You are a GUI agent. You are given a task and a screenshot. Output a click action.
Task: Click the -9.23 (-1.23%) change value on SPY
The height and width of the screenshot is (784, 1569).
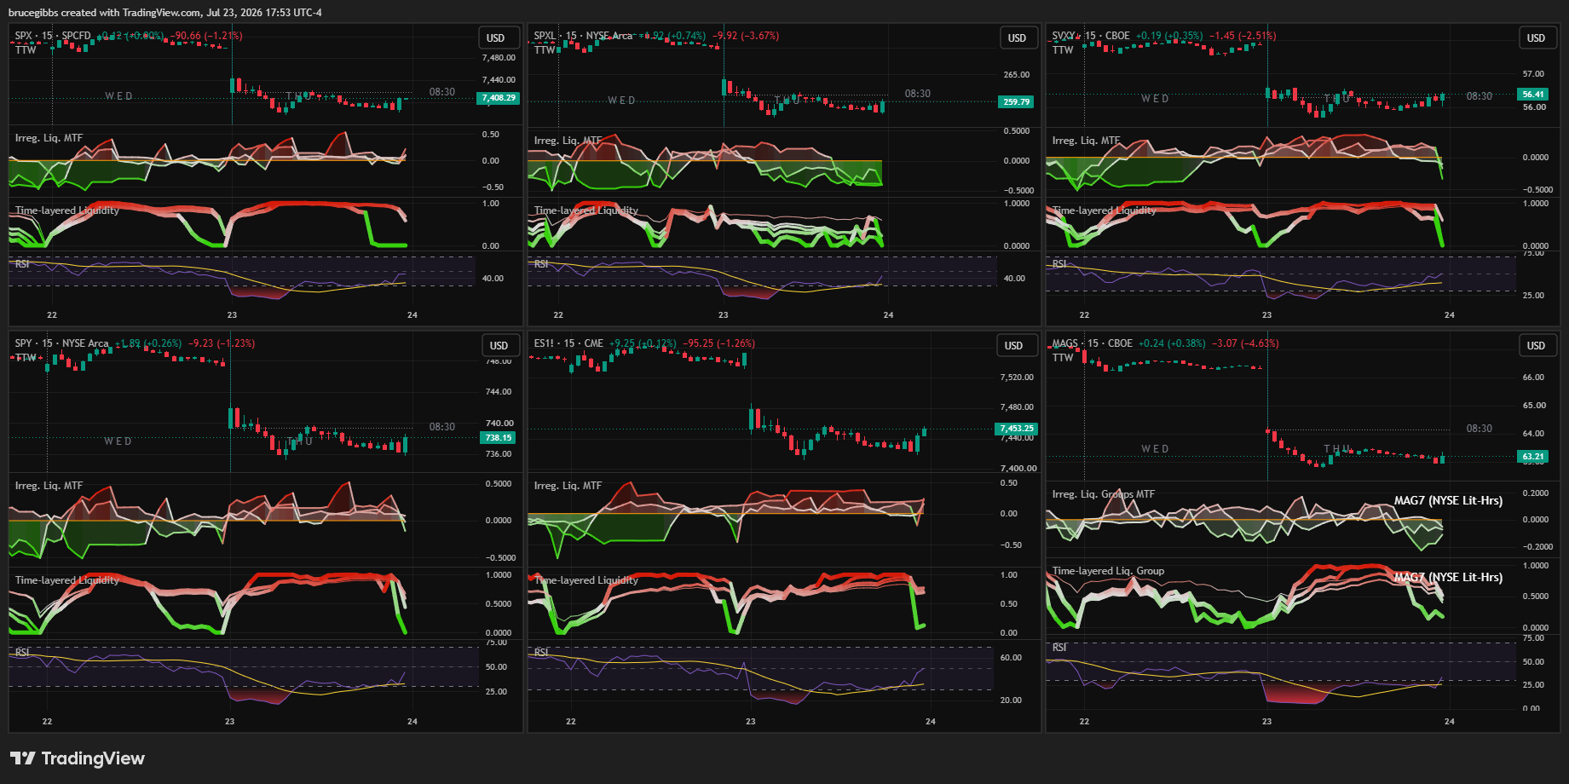coord(222,343)
